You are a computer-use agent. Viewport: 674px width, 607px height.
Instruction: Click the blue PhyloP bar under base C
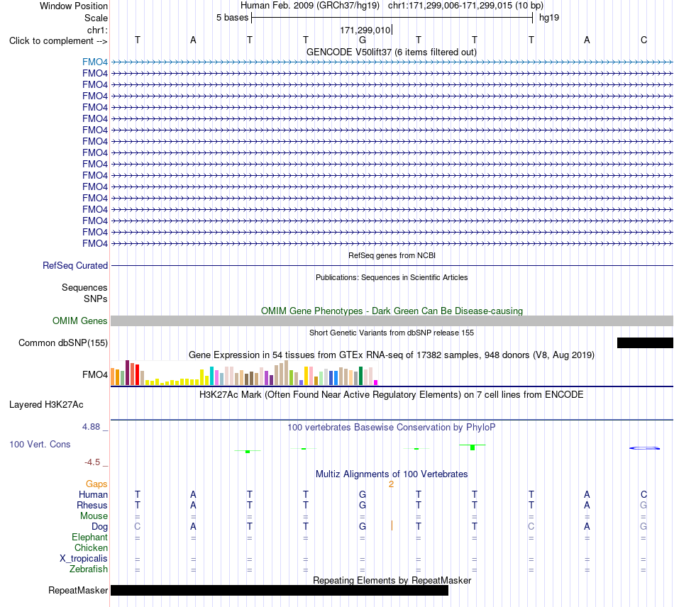(644, 448)
